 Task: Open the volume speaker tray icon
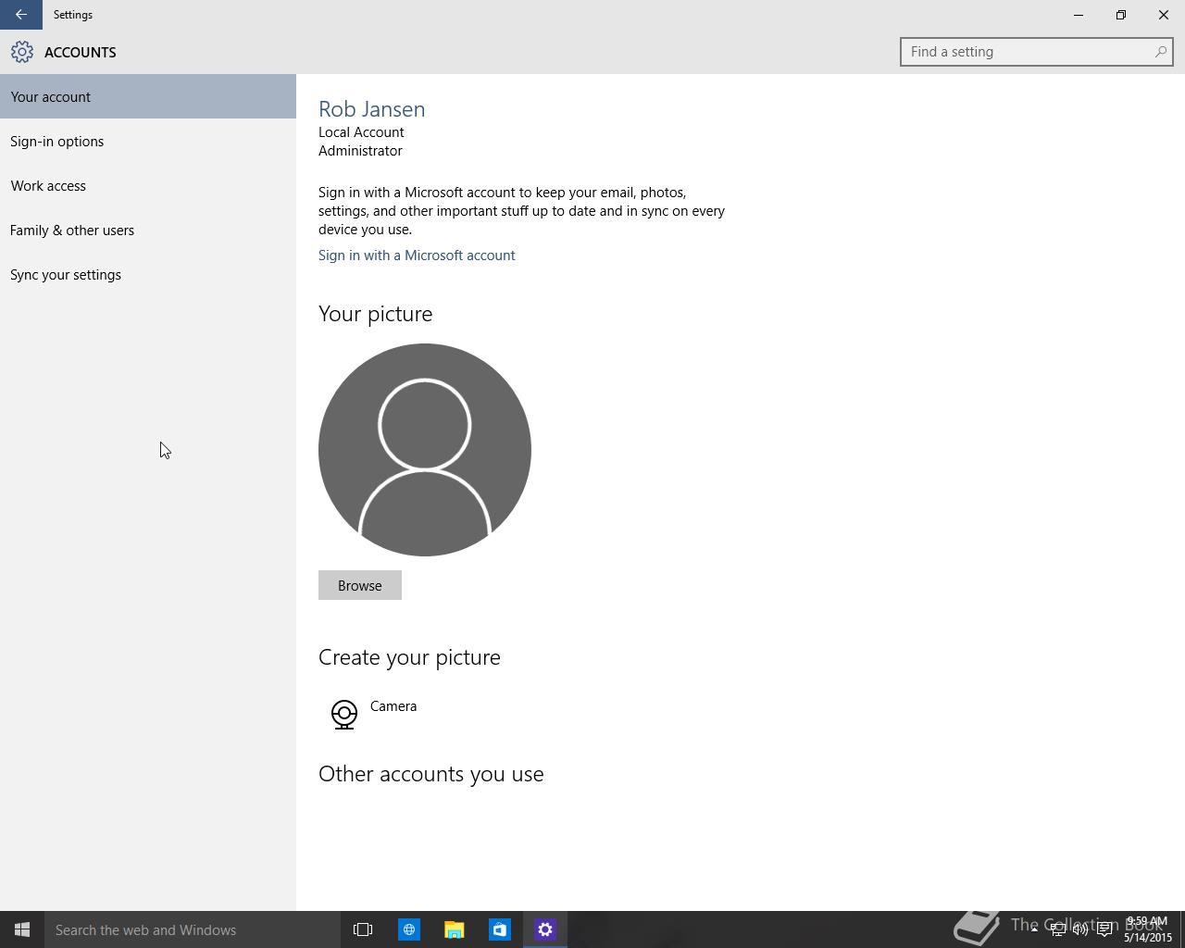[1080, 929]
